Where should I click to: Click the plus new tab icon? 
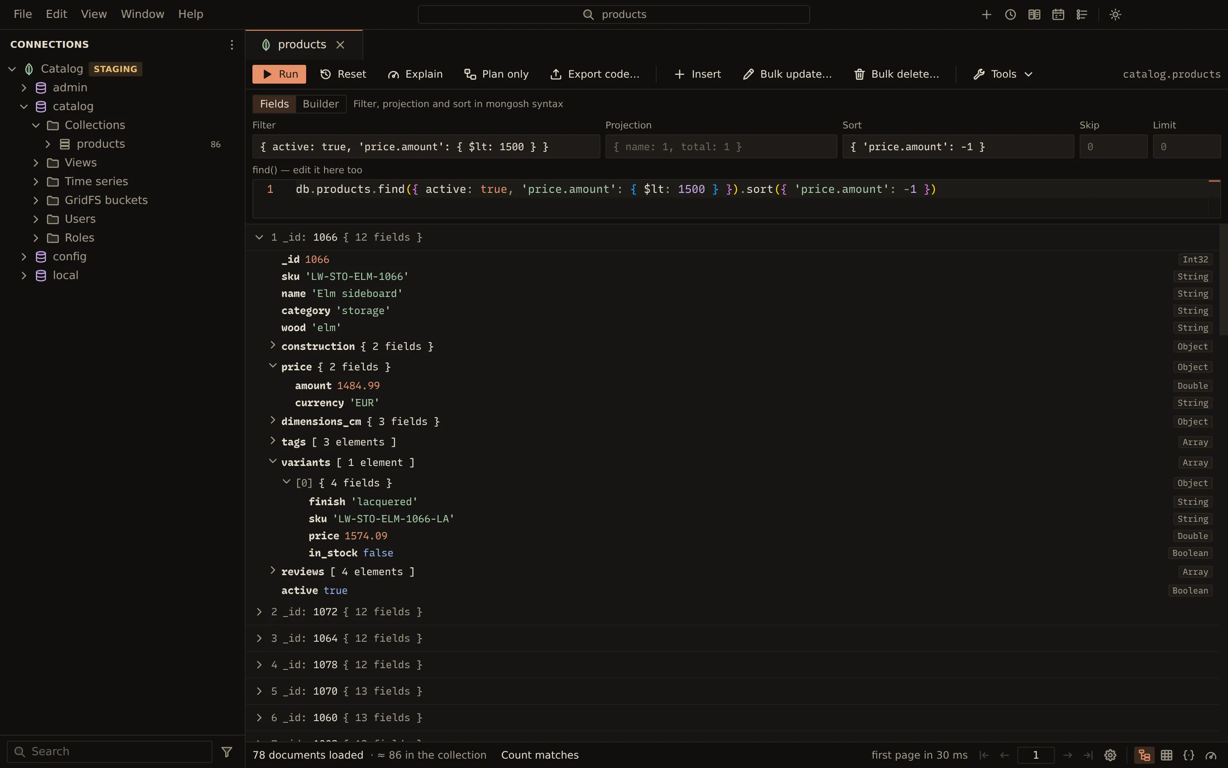pos(987,15)
